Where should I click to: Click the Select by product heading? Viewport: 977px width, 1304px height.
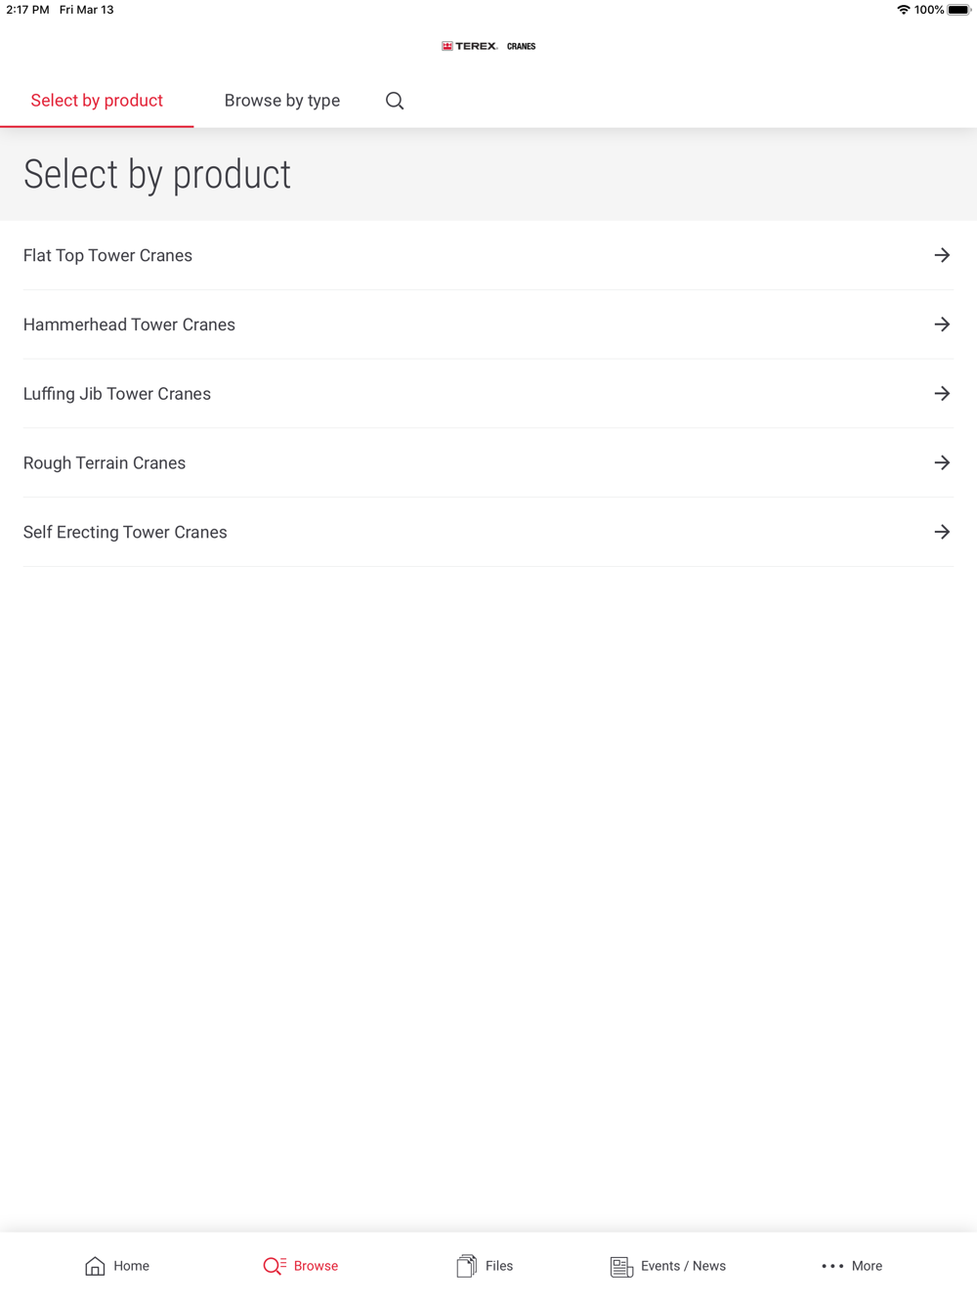157,175
